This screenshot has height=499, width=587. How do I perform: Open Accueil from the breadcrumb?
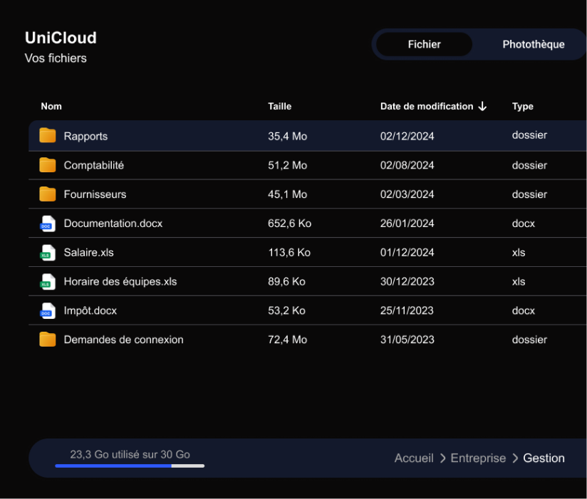(414, 458)
